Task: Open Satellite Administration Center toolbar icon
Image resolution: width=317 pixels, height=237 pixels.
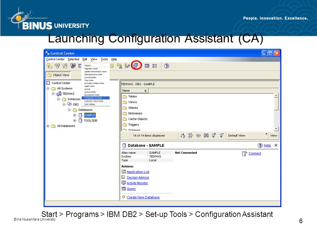Action: [65, 66]
